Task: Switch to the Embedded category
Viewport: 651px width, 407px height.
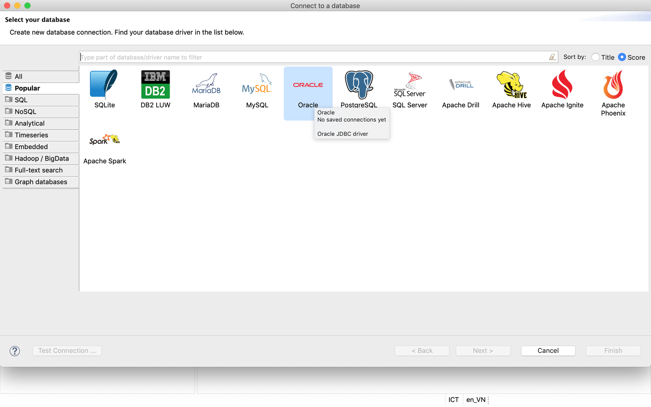Action: (41, 147)
